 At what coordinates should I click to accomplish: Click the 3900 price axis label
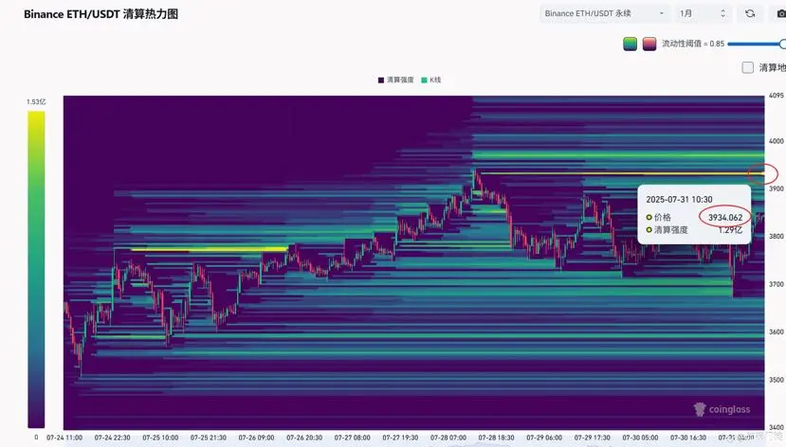click(x=776, y=188)
